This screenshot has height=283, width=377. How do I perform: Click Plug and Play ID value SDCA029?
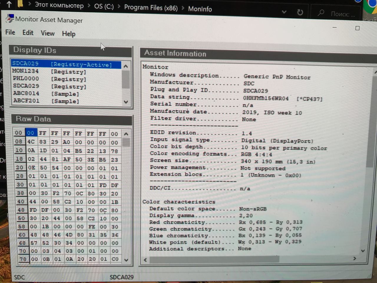pyautogui.click(x=256, y=91)
